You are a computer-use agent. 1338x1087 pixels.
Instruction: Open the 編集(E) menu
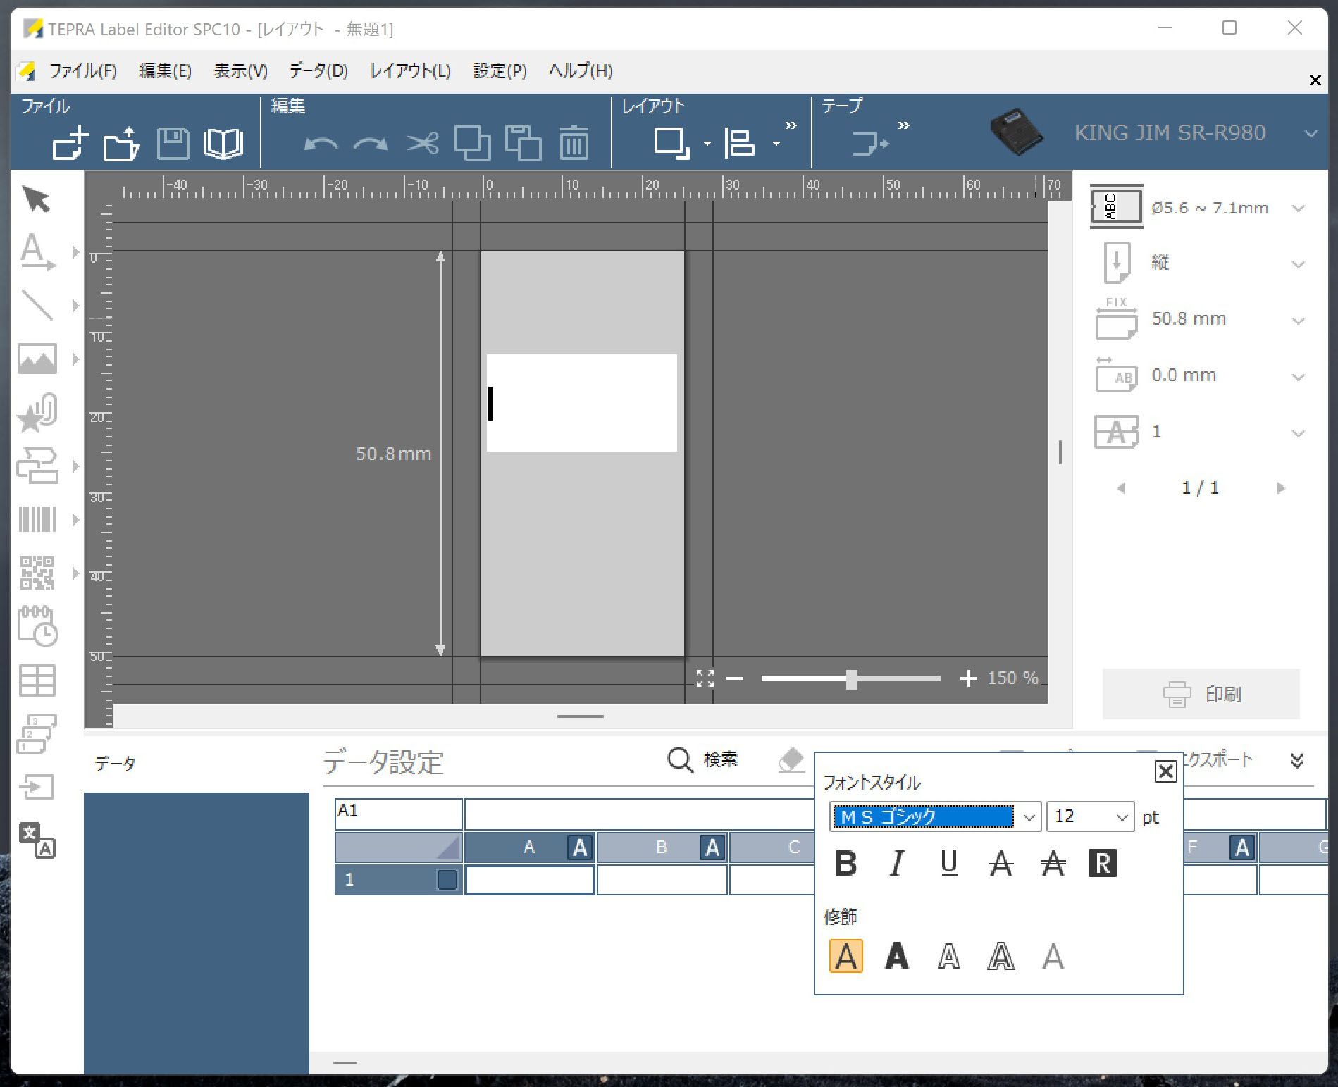click(x=166, y=70)
